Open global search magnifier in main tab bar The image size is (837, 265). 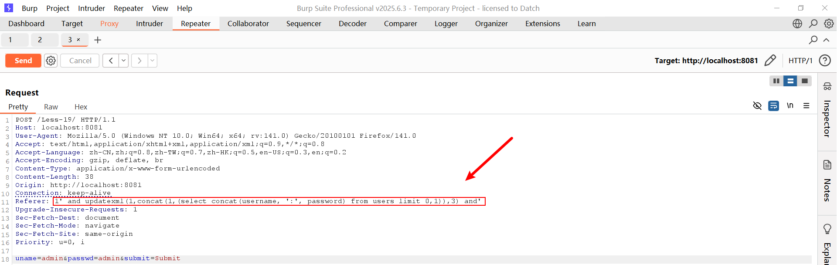[813, 24]
